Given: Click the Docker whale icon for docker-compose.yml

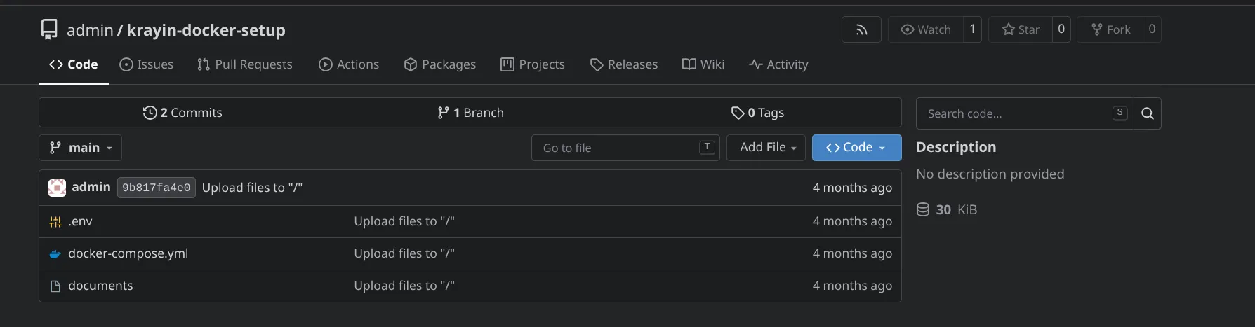Looking at the screenshot, I should [x=55, y=253].
